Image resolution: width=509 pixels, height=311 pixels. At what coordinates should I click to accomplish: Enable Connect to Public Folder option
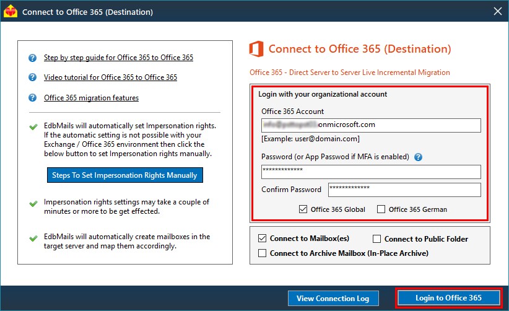click(x=376, y=239)
